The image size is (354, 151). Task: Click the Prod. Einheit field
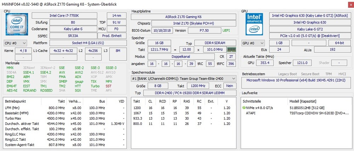tap(112, 36)
